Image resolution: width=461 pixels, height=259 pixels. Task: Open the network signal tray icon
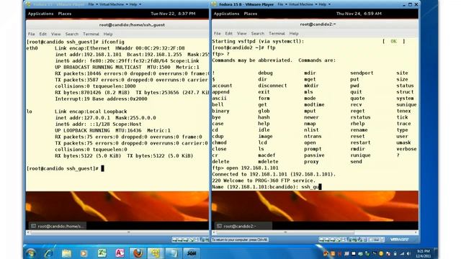tap(402, 254)
